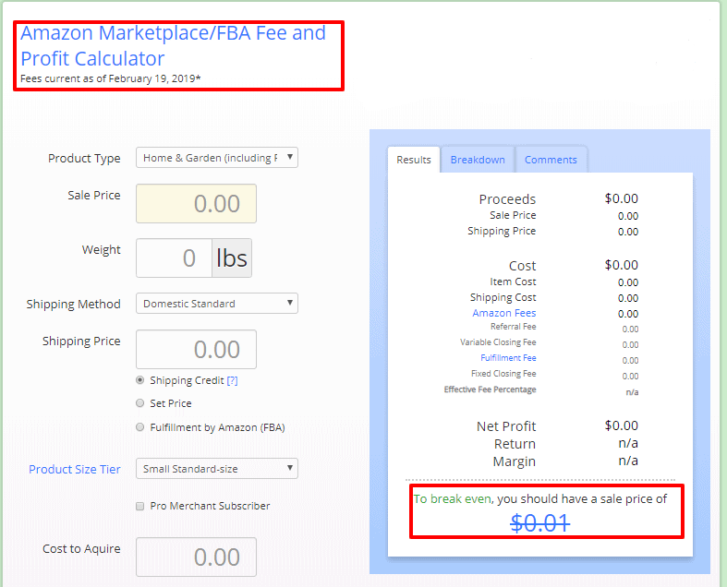Click the Amazon Fees link
727x587 pixels.
(504, 313)
